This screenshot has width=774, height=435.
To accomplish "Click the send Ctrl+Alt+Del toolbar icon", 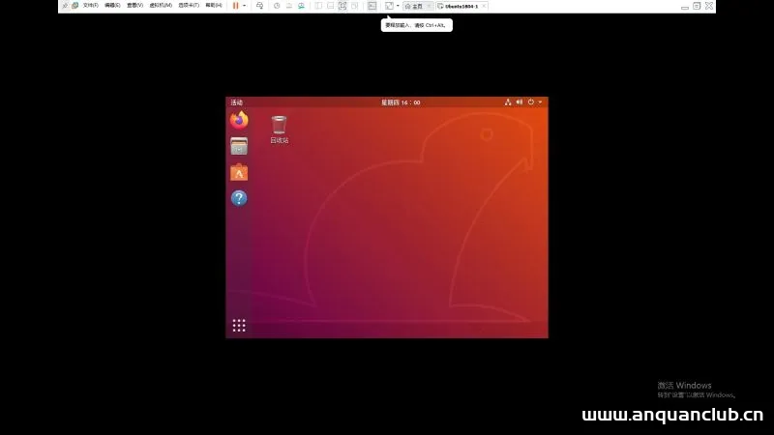I will click(x=259, y=6).
